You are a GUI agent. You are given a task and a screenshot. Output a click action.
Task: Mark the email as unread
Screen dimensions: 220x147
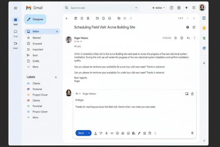[x=97, y=18]
